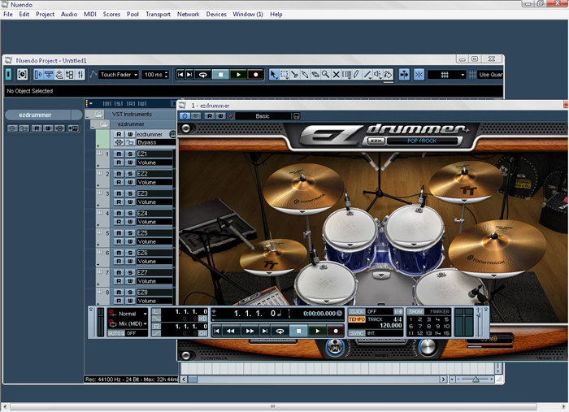Fast forward on the Transport panel
Screen dimensions: 569x412
coord(250,331)
